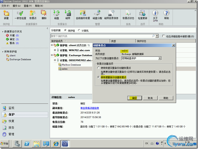The width and height of the screenshot is (198, 149).
Task: Choose 使用快速完整备份创建恢复点 option
Action: click(x=98, y=68)
